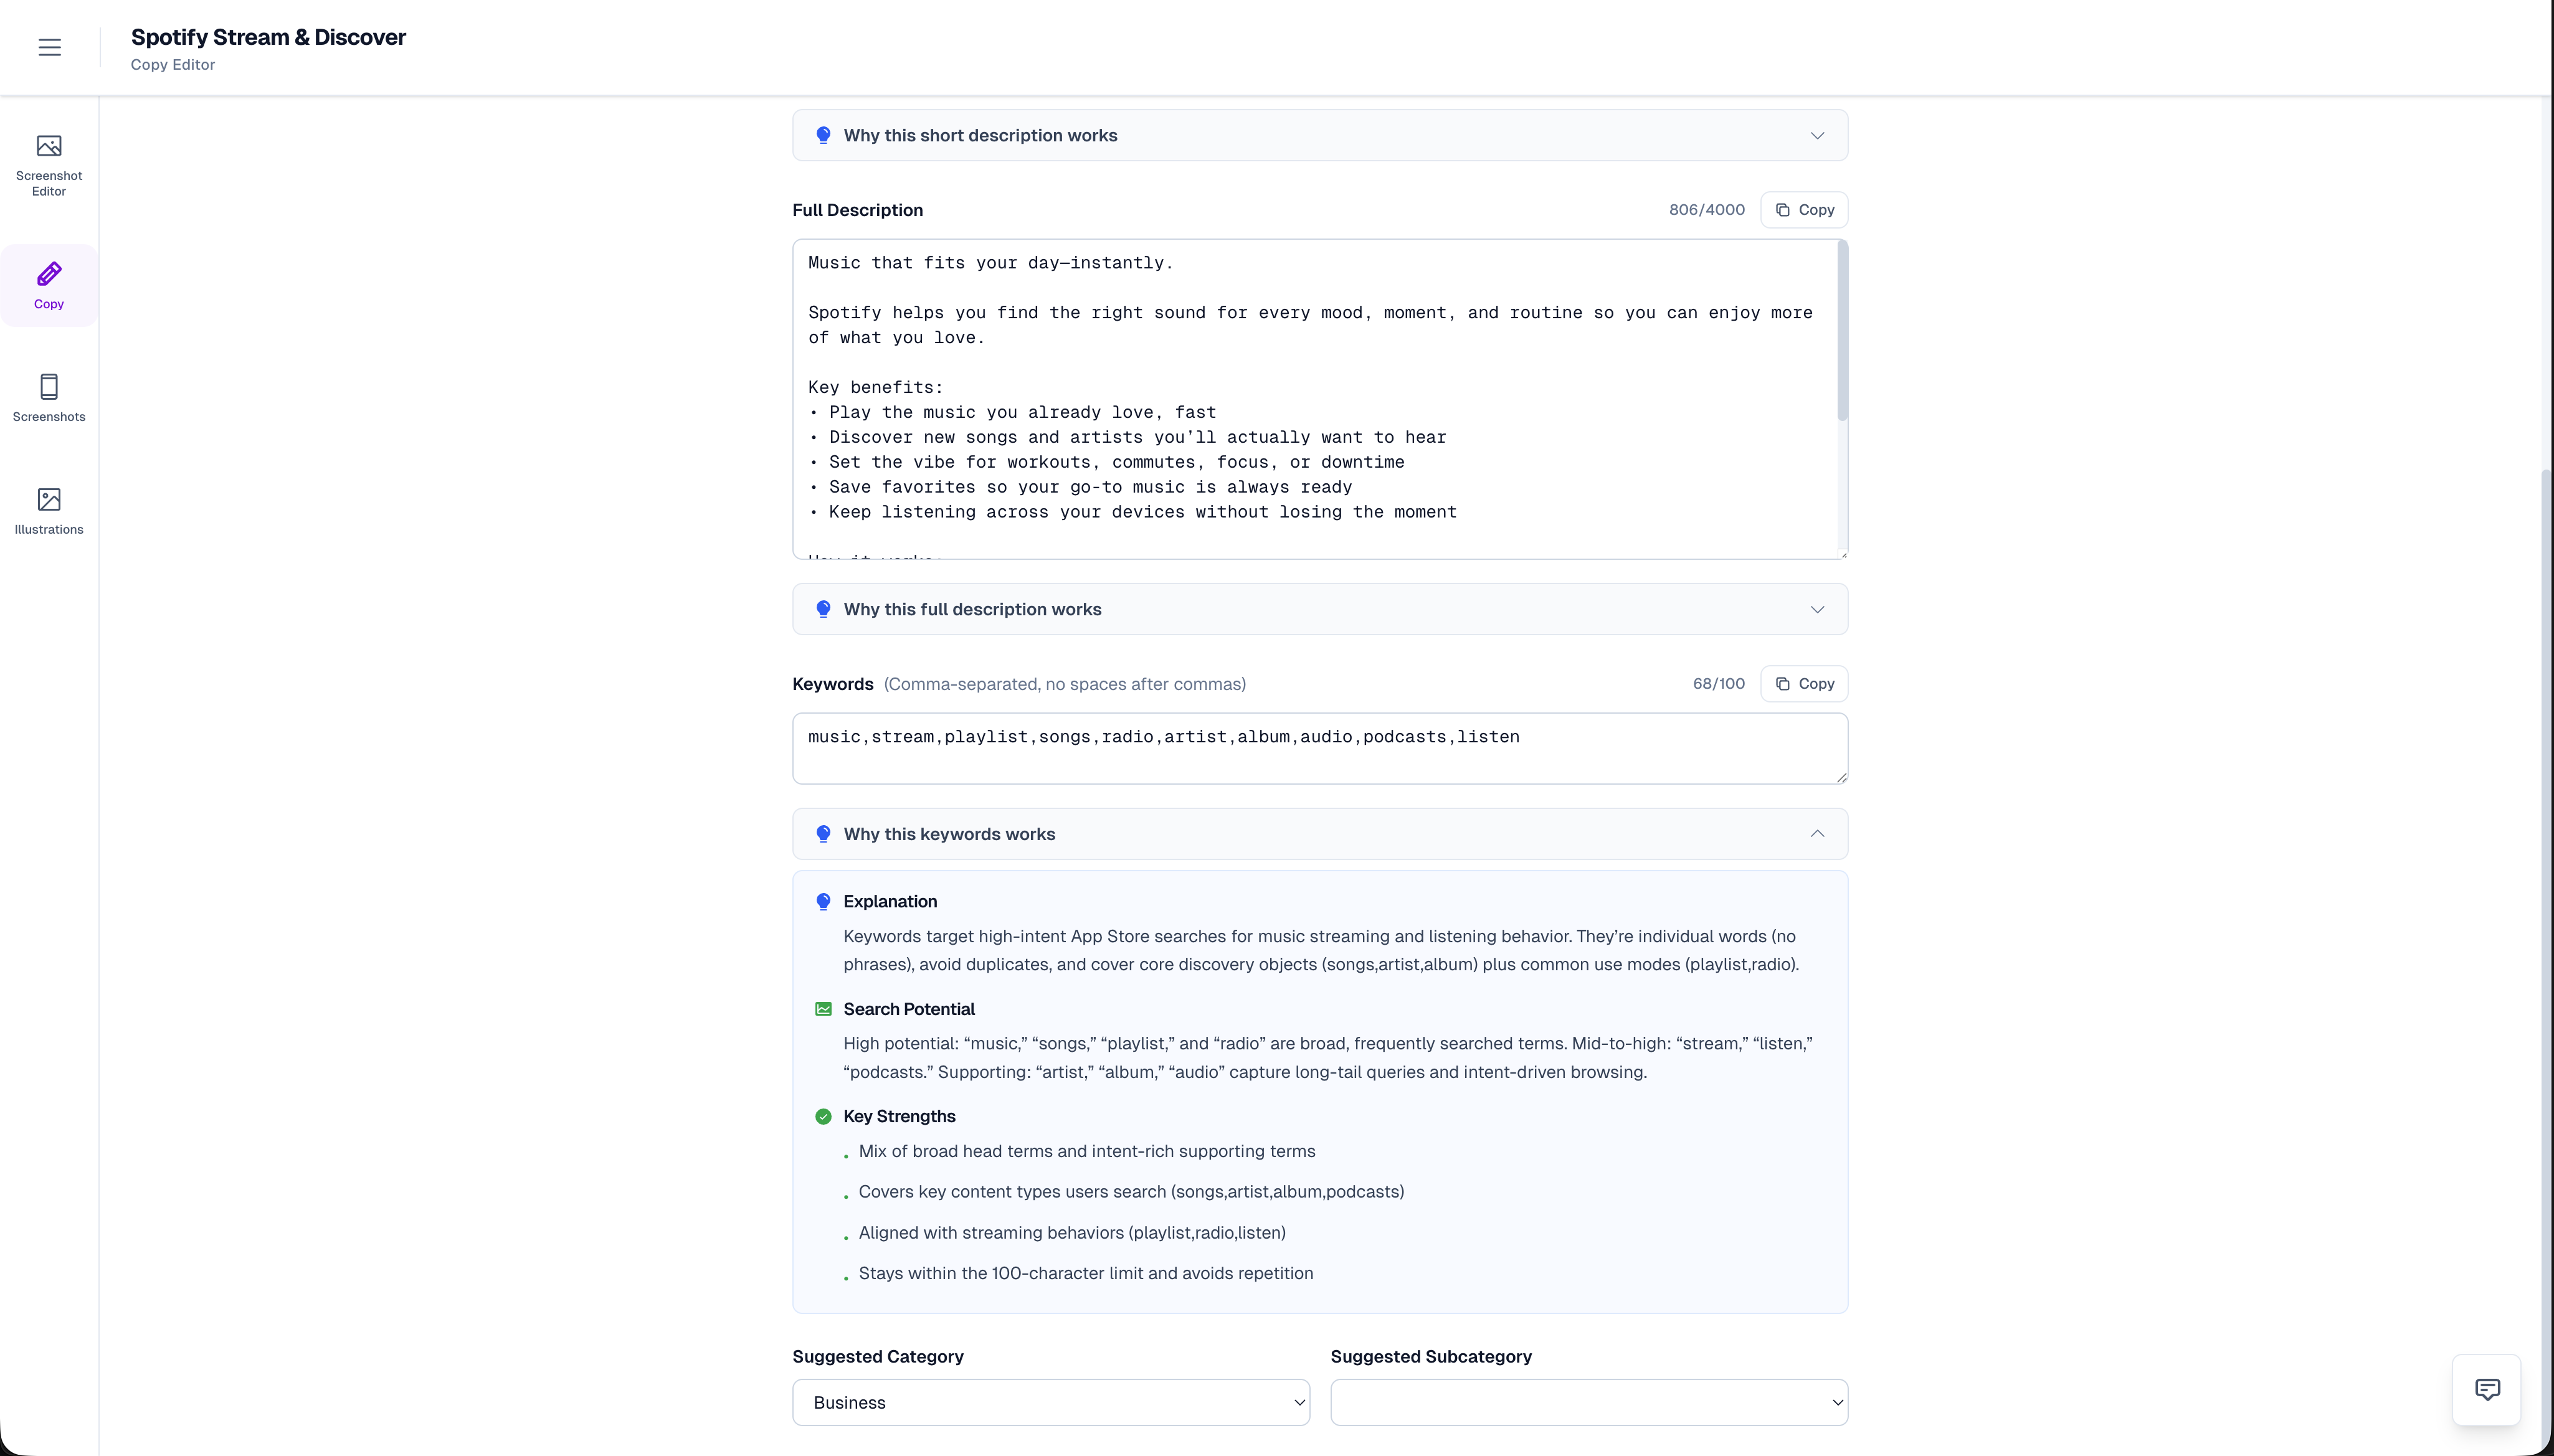Click the Key Strengths heading
The width and height of the screenshot is (2554, 1456).
pyautogui.click(x=899, y=1117)
